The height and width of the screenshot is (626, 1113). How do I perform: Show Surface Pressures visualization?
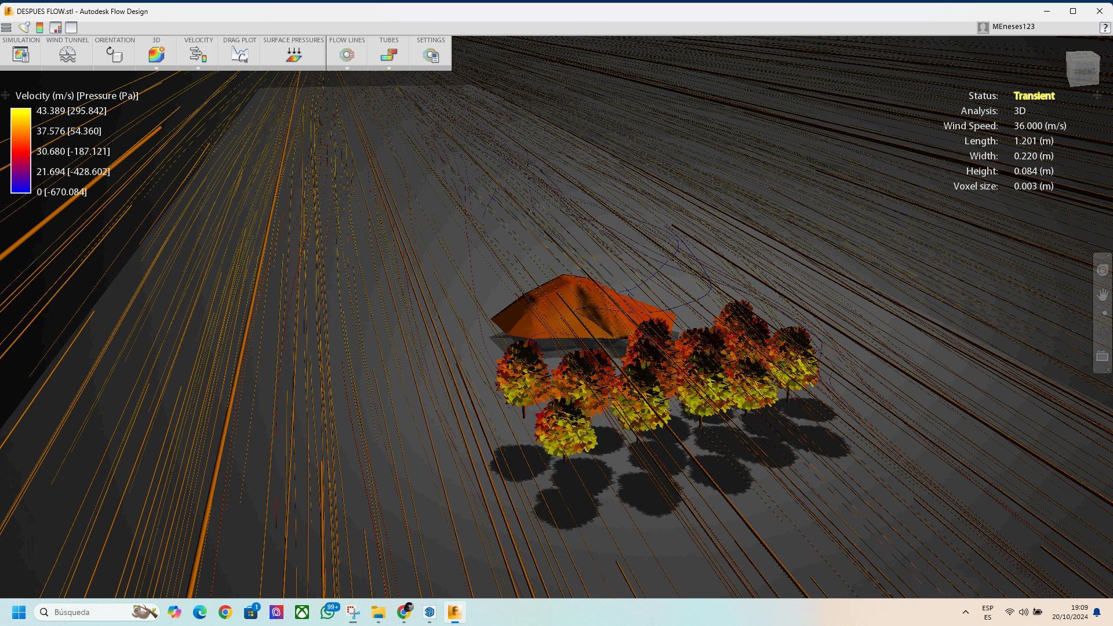click(293, 54)
